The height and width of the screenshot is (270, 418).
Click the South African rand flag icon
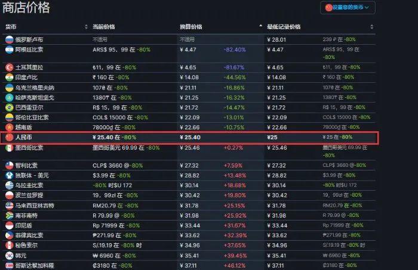click(x=10, y=216)
